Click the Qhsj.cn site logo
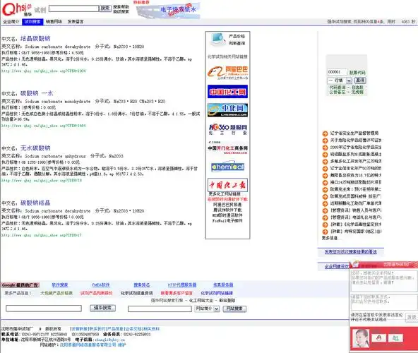This screenshot has height=353, width=418. (x=16, y=9)
